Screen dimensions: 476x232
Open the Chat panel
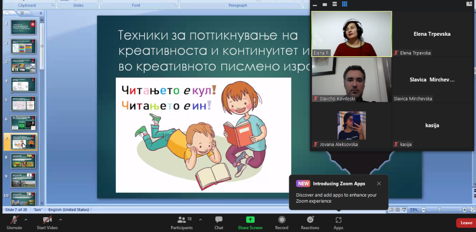tap(218, 222)
